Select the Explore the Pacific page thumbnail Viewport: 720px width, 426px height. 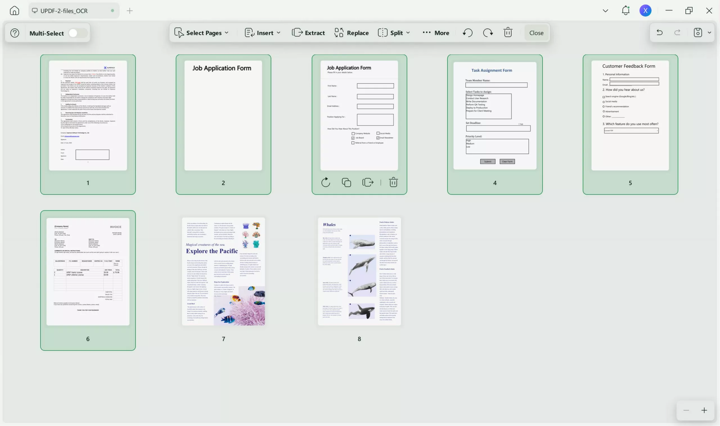223,271
